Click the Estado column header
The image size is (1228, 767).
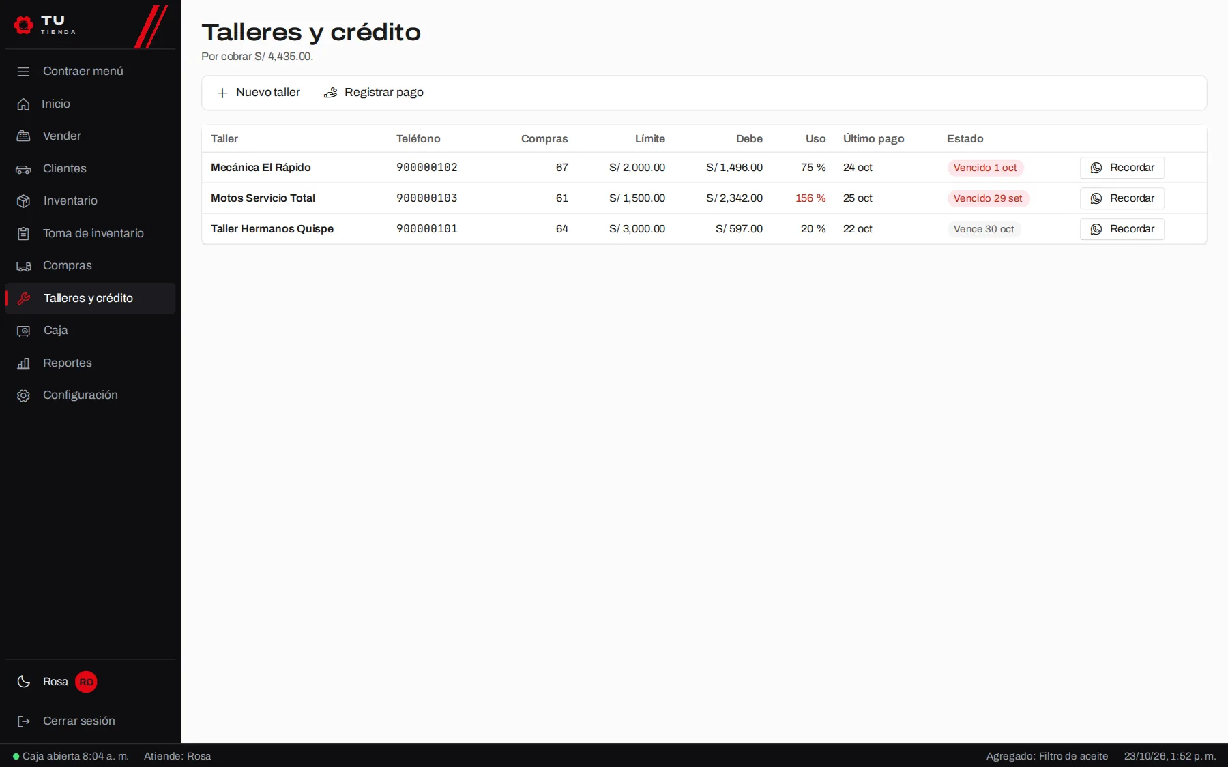tap(965, 139)
